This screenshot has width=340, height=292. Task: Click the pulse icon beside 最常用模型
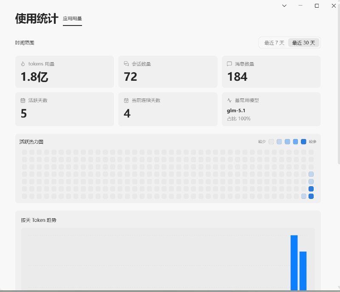click(x=229, y=100)
